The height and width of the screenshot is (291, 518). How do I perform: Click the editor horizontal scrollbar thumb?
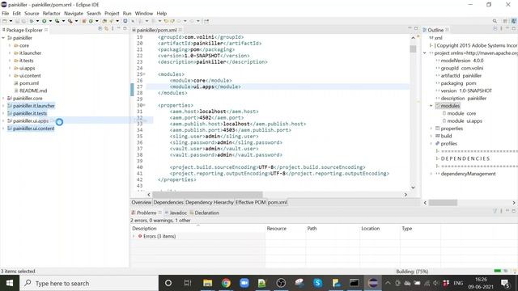click(x=208, y=195)
